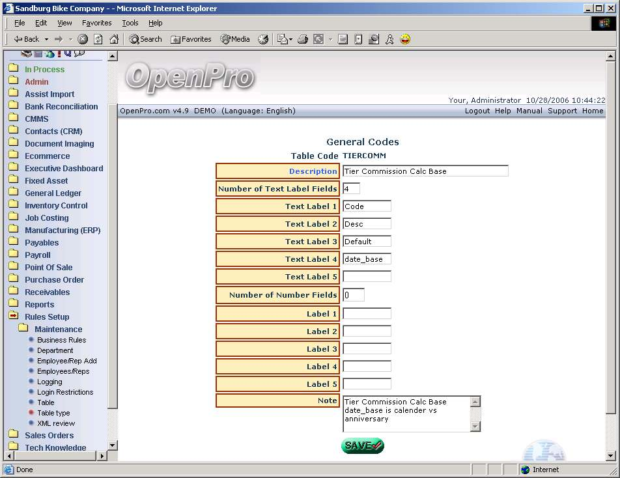The width and height of the screenshot is (620, 478).
Task: Click the Refresh page icon
Action: 98,39
